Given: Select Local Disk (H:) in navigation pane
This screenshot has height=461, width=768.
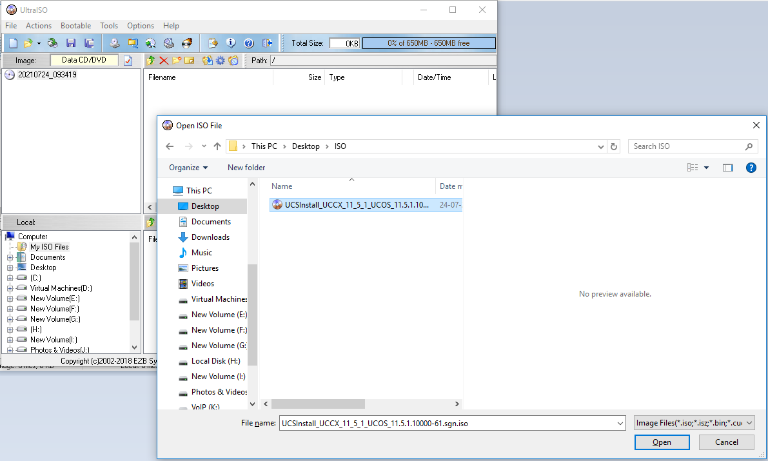Looking at the screenshot, I should pos(215,361).
